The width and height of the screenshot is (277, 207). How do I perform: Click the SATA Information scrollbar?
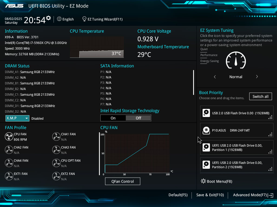pos(193,82)
